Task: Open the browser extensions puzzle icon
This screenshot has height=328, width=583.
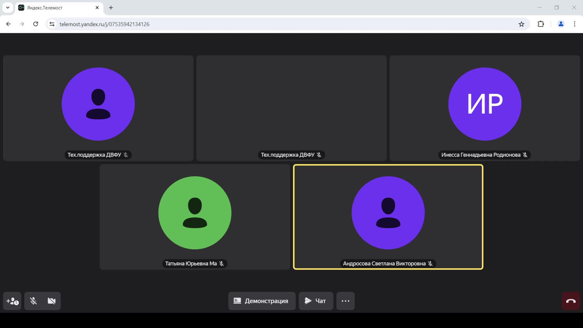Action: coord(540,24)
